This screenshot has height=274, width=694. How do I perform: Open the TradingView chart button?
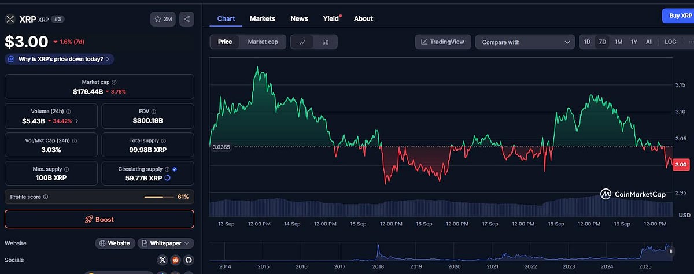tap(442, 42)
